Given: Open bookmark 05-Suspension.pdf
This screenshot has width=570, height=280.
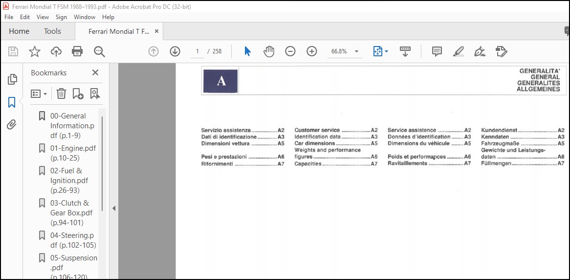Looking at the screenshot, I should [74, 267].
